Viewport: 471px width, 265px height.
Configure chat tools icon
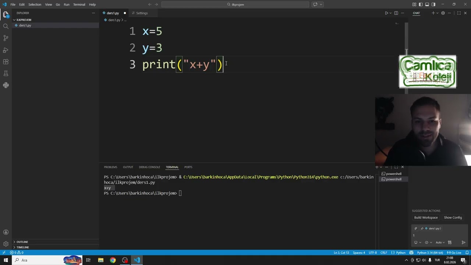tap(450, 243)
